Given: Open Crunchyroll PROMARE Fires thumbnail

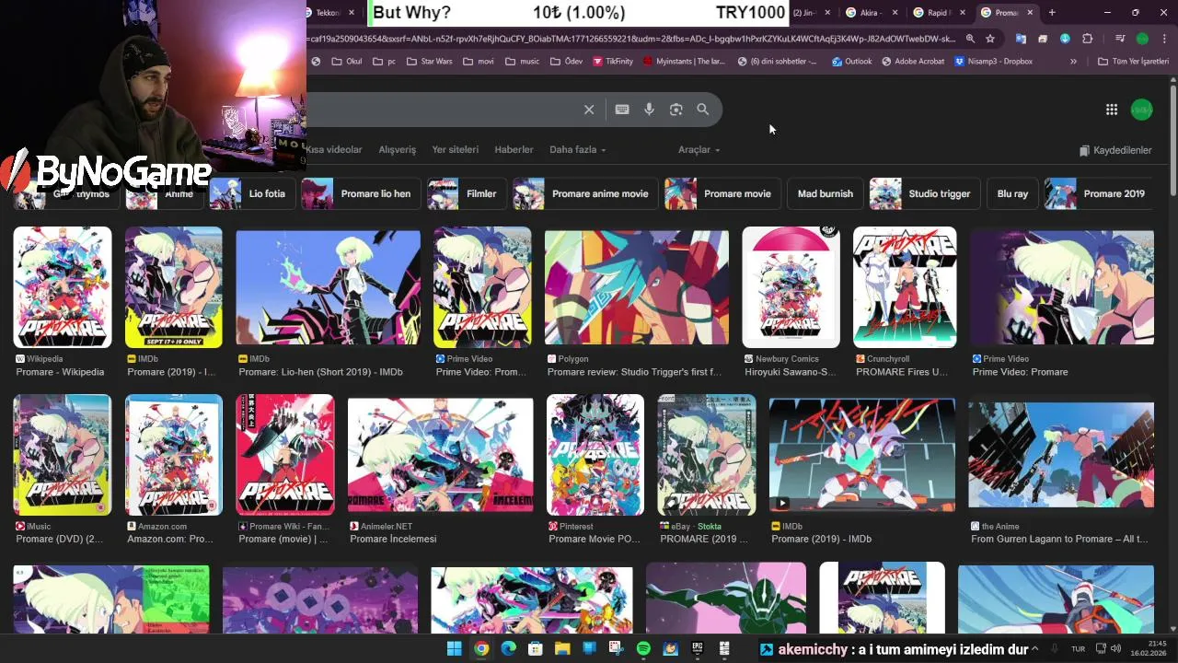Looking at the screenshot, I should click(905, 287).
